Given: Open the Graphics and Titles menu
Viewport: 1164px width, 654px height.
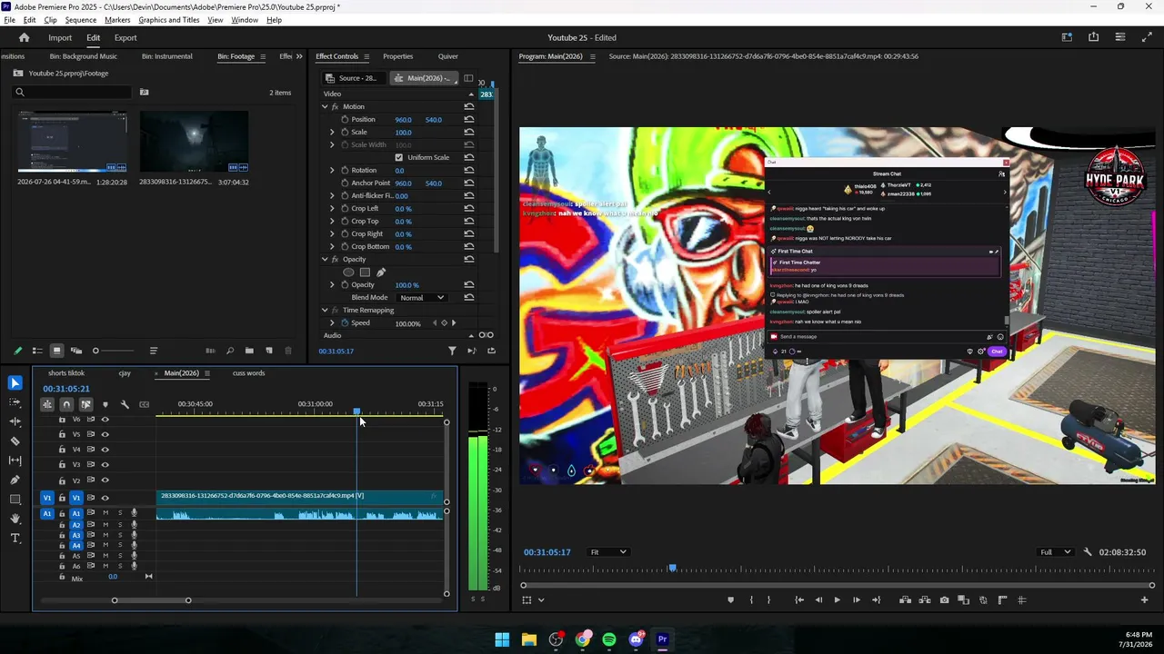Looking at the screenshot, I should (169, 20).
